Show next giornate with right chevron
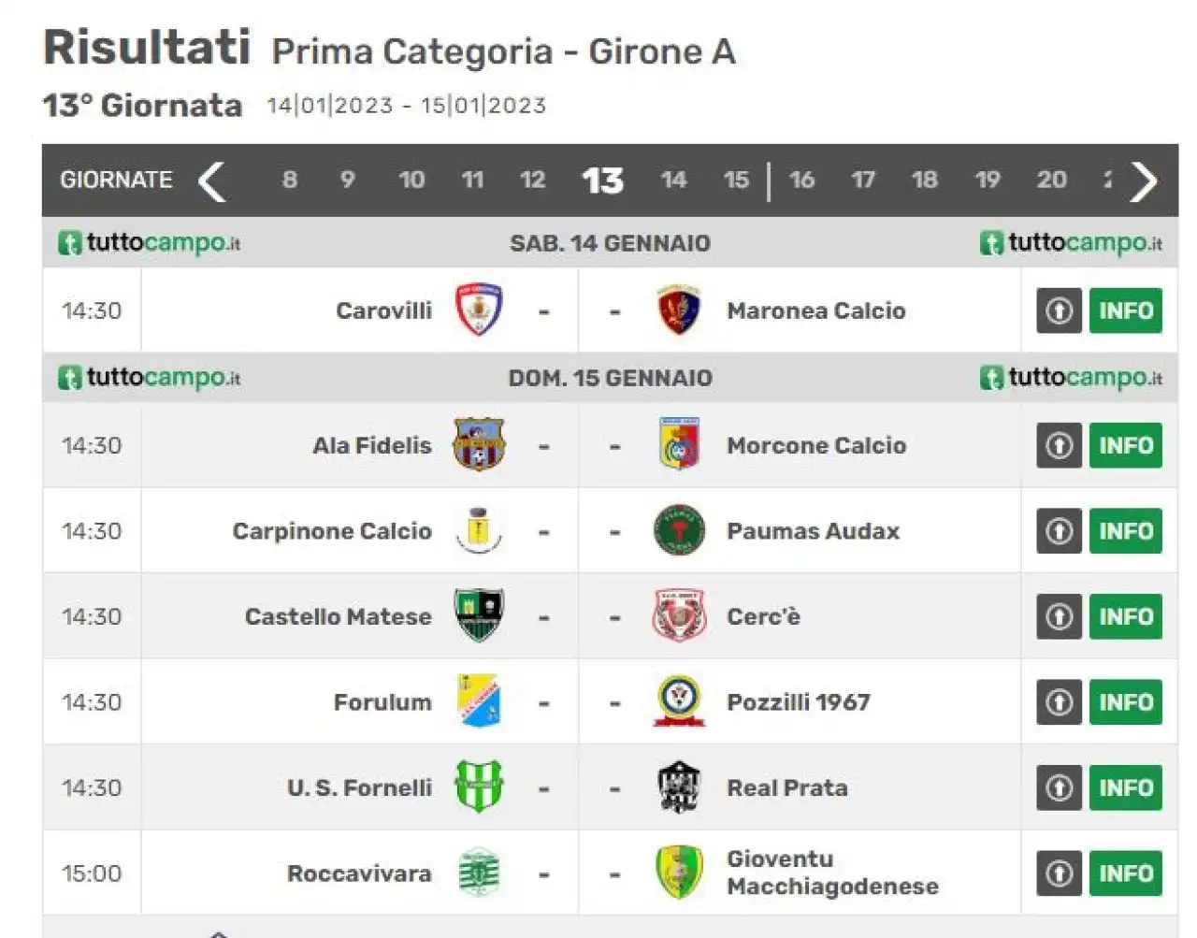1197x938 pixels. 1144,180
